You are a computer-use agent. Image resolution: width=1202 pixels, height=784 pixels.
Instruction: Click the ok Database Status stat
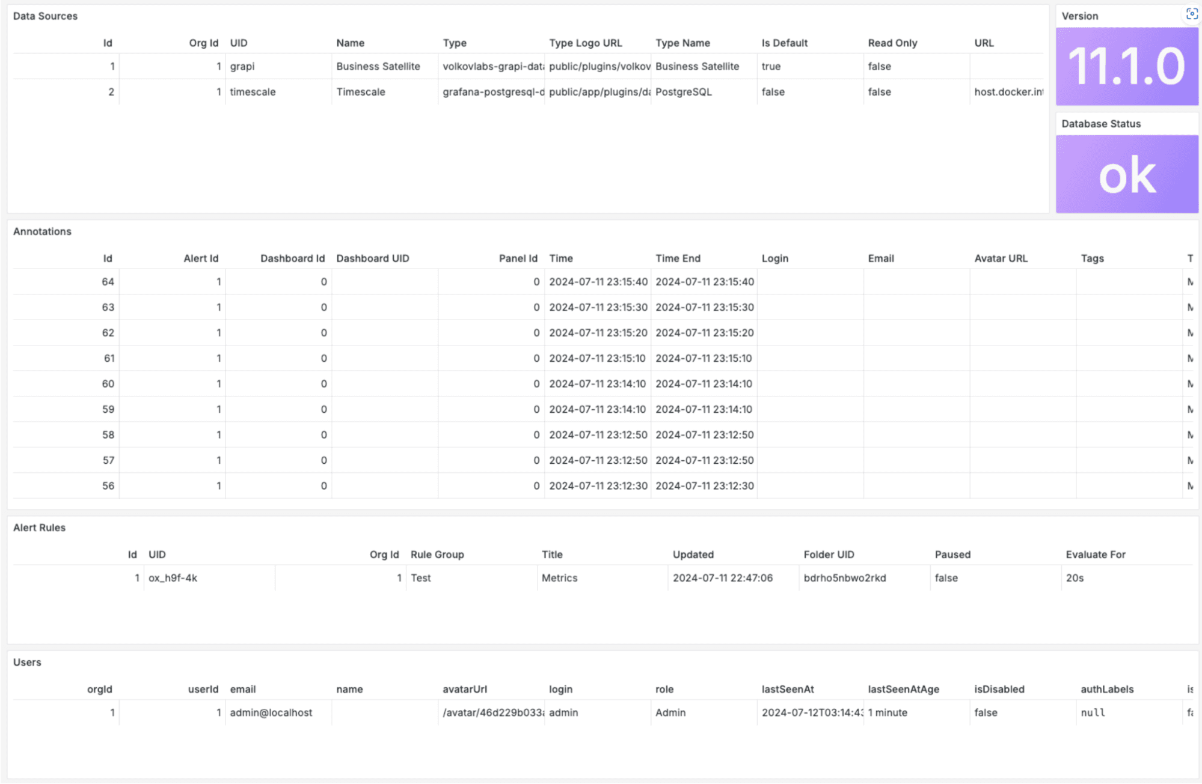click(1126, 175)
